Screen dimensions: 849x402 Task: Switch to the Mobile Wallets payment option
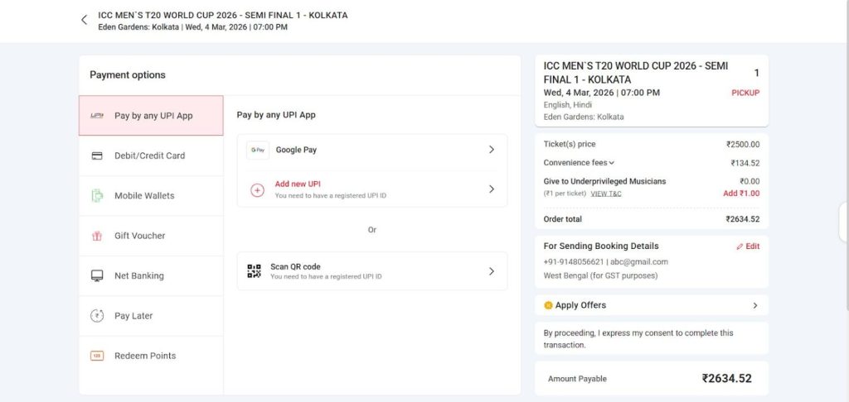144,196
